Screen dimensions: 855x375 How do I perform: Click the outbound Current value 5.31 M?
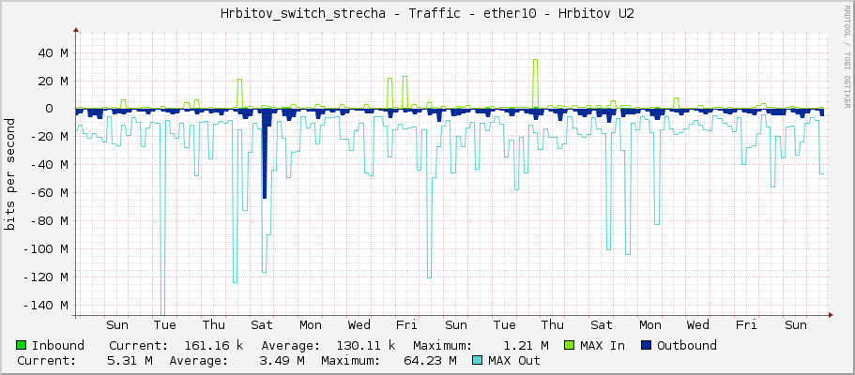pyautogui.click(x=130, y=361)
